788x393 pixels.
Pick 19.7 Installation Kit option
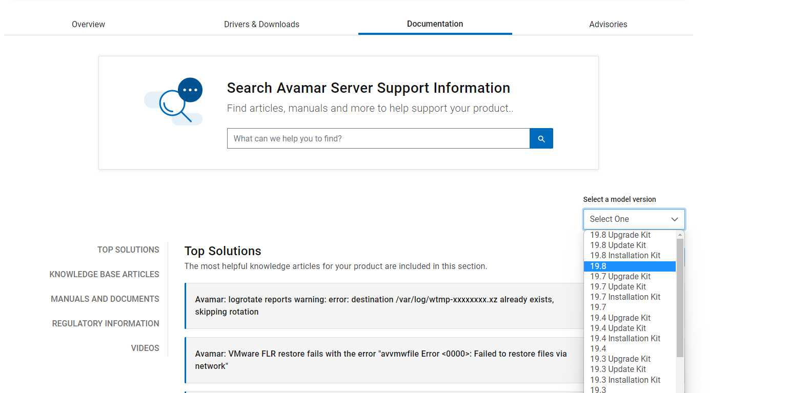coord(630,297)
